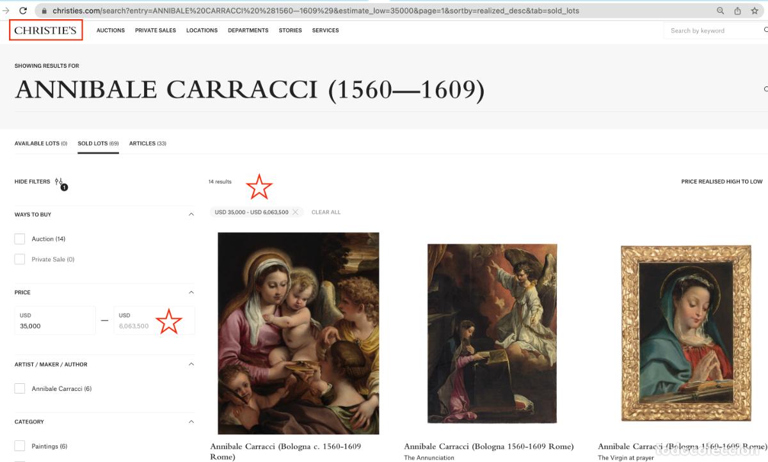Open The Annunciation painting thumbnail
The width and height of the screenshot is (768, 462).
tap(492, 333)
